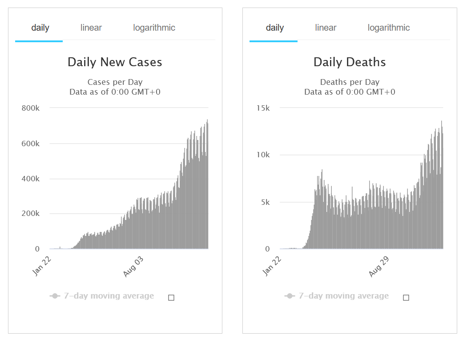
Task: Select logarithmic tab for Daily New Cases
Action: [x=154, y=28]
